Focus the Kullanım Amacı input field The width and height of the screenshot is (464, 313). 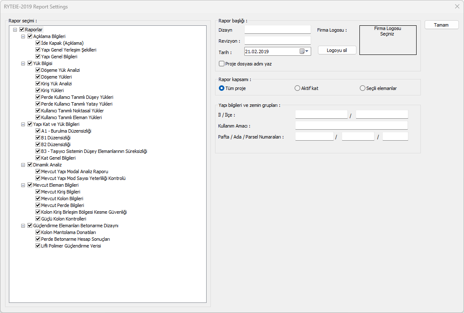click(351, 125)
